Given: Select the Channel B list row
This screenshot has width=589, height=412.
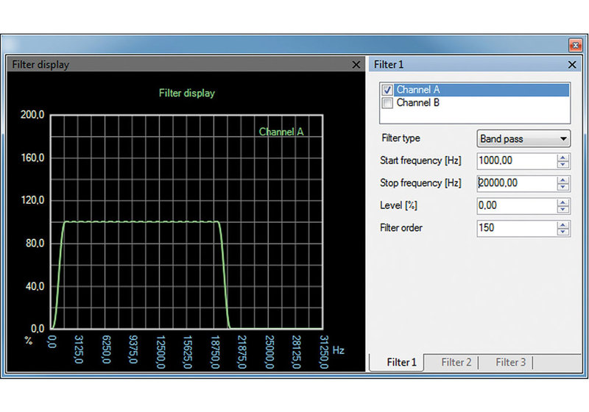Looking at the screenshot, I should click(x=475, y=103).
